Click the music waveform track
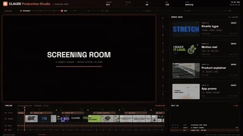243x136 pixels. [91, 126]
